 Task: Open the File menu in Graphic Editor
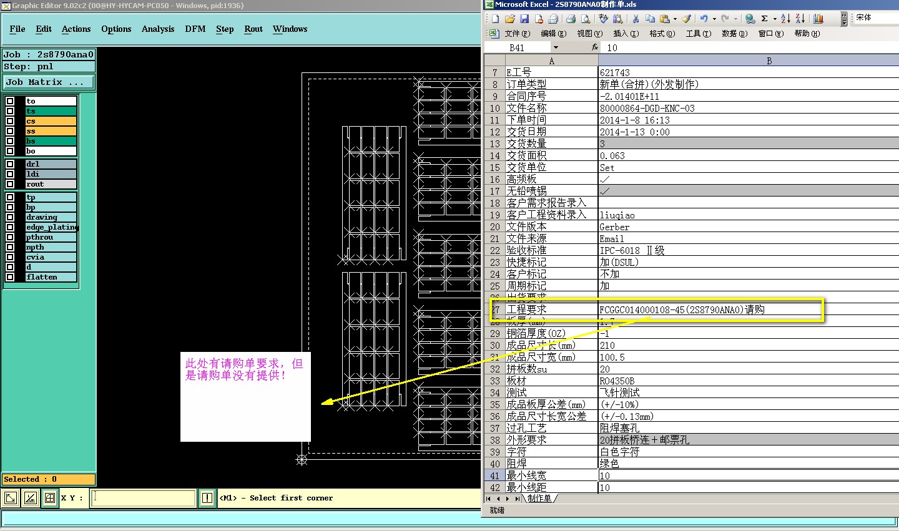click(x=17, y=29)
